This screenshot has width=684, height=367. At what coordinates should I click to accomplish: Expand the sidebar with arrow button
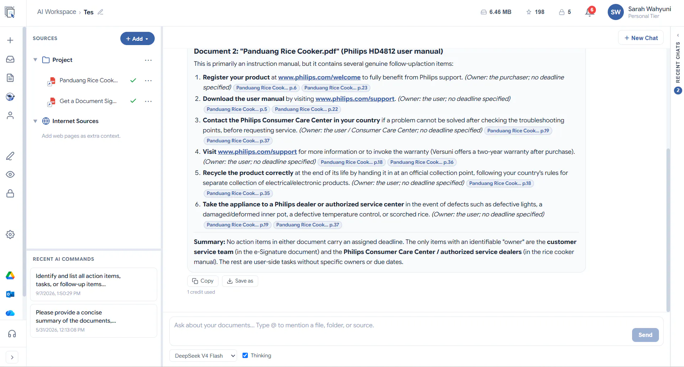pyautogui.click(x=12, y=357)
